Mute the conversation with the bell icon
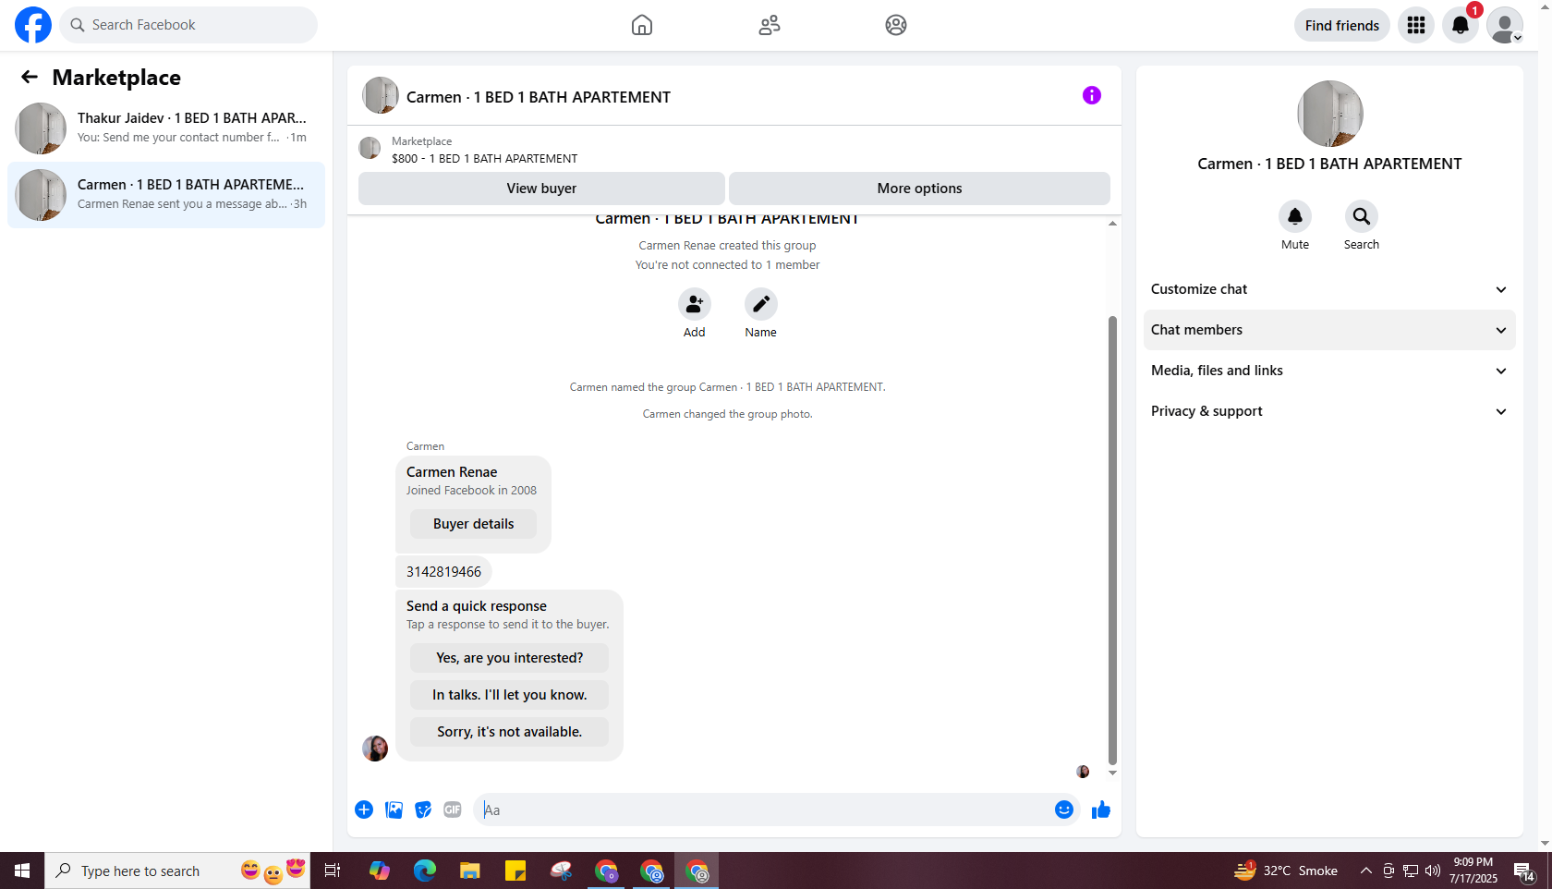 point(1295,216)
